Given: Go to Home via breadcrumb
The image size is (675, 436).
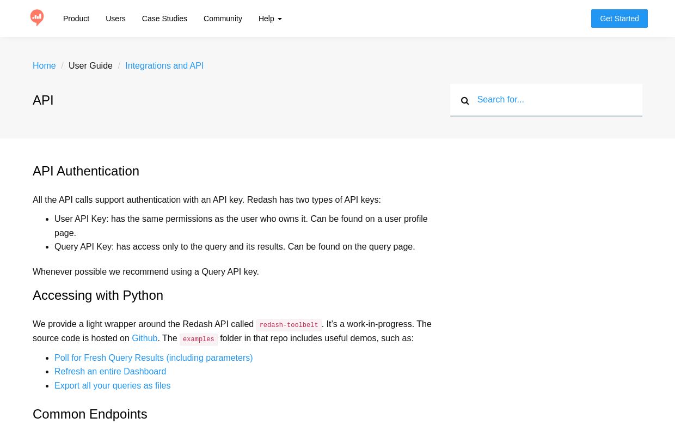Looking at the screenshot, I should click(44, 66).
